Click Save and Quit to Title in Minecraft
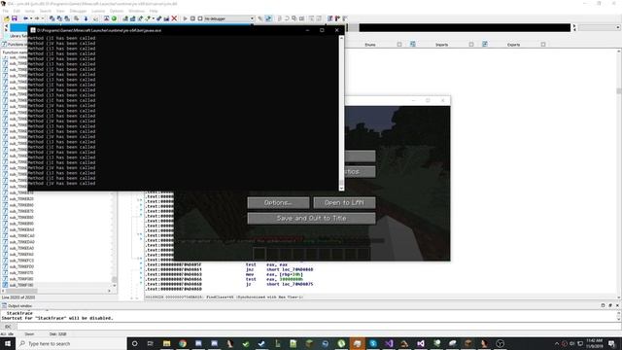Image resolution: width=622 pixels, height=350 pixels. 311,218
